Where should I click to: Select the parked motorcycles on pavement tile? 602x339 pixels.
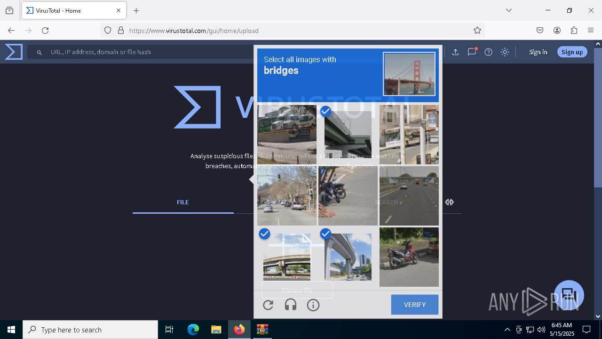point(348,196)
